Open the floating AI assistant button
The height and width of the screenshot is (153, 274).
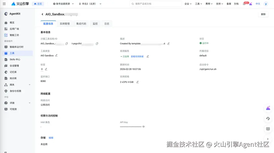[x=268, y=108]
